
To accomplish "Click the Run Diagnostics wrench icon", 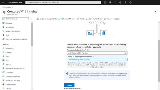I will pyautogui.click(x=78, y=19).
